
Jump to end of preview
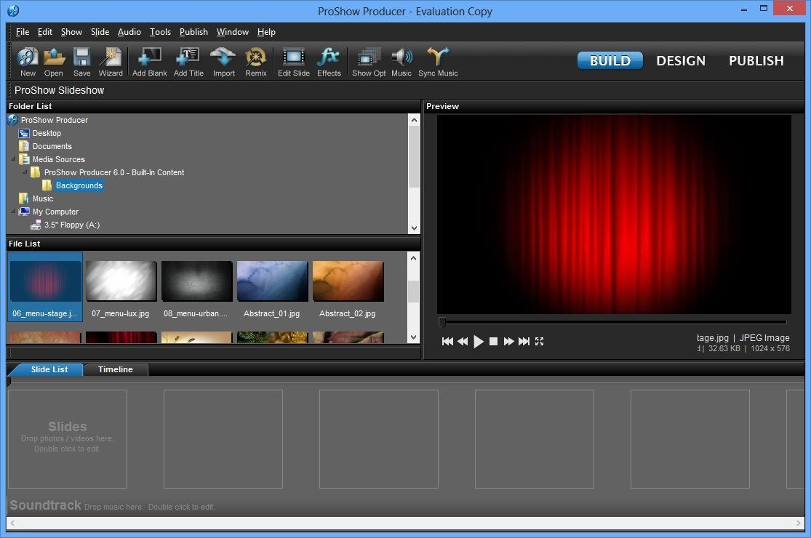pyautogui.click(x=524, y=341)
